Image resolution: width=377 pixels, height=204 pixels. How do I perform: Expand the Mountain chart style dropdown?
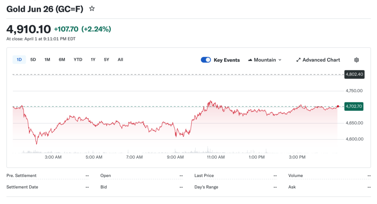(280, 60)
